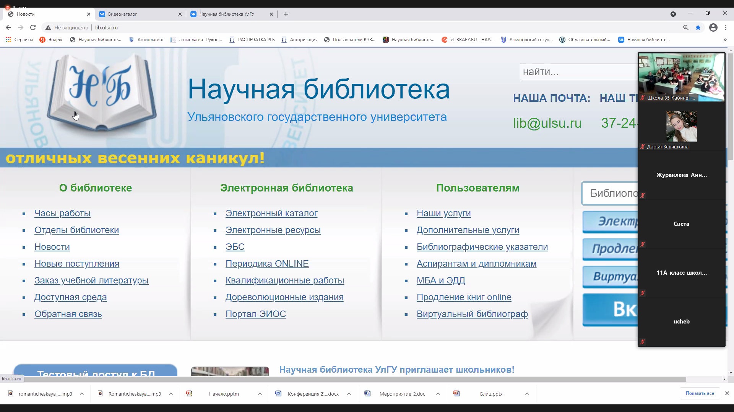Expand romanticheskaya_....mp3 download options

pos(82,394)
